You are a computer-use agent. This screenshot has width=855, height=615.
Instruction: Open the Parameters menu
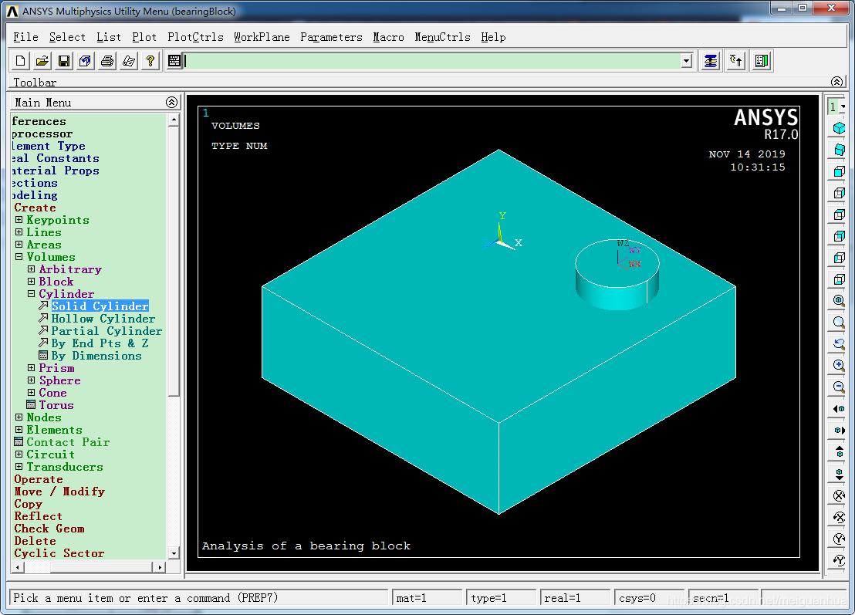[331, 37]
